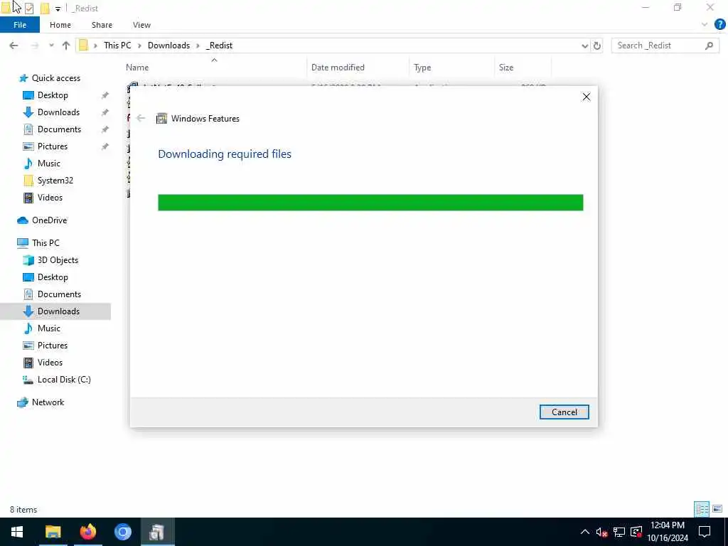Expand the ribbon with chevron
Screen dimensions: 728x546
coord(705,25)
